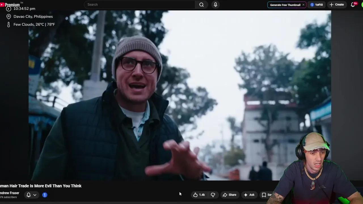The height and width of the screenshot is (204, 363).
Task: Click the streamer webcam overlay
Action: pos(315,168)
